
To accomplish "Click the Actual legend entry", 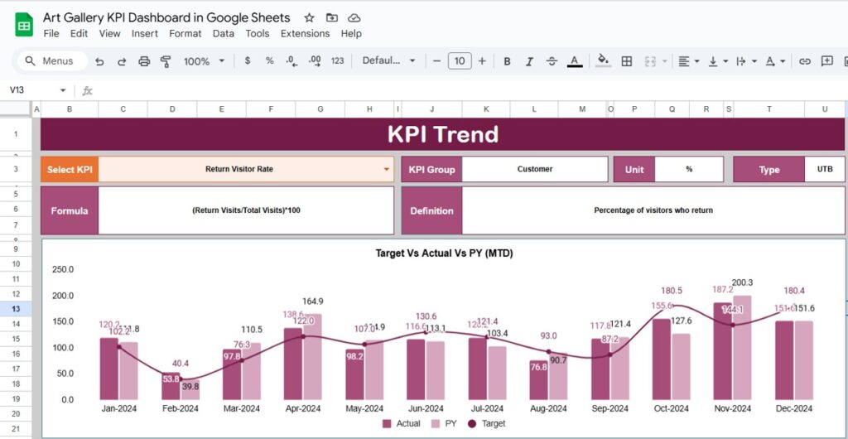I will 401,424.
